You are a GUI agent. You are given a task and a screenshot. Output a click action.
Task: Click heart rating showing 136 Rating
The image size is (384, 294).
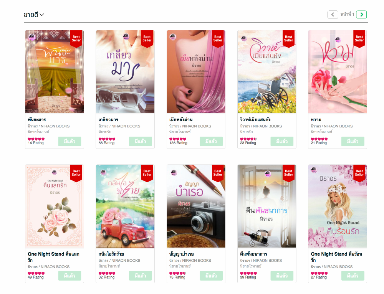[x=178, y=139]
